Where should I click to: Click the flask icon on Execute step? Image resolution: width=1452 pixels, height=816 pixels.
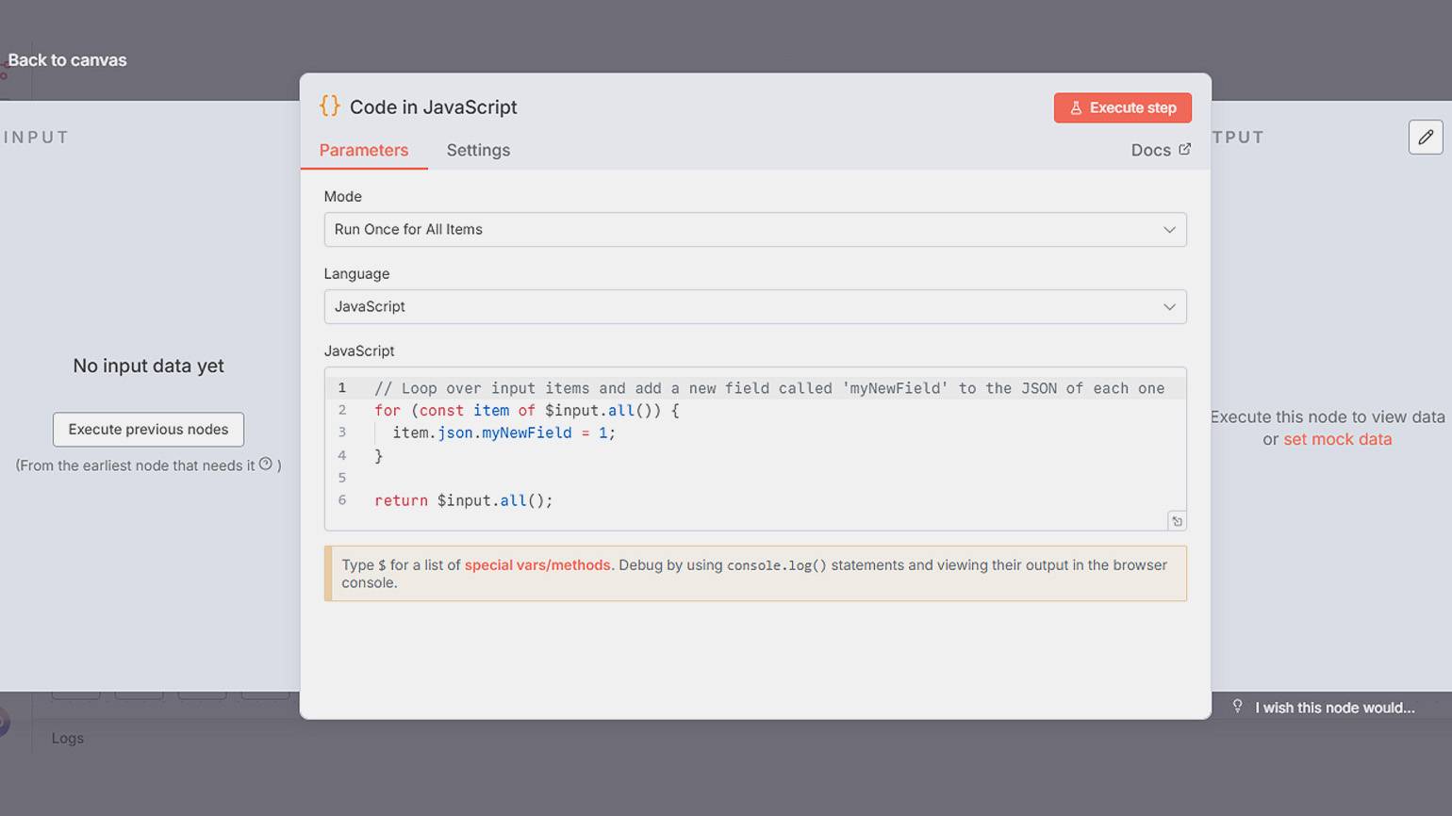[x=1075, y=108]
